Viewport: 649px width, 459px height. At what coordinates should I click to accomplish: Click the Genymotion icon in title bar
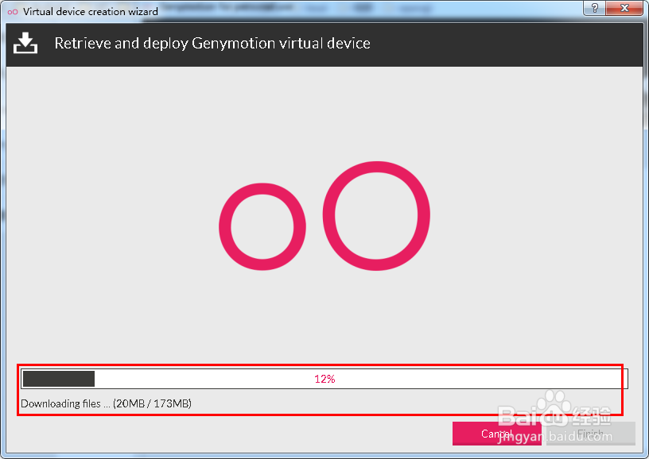(13, 12)
